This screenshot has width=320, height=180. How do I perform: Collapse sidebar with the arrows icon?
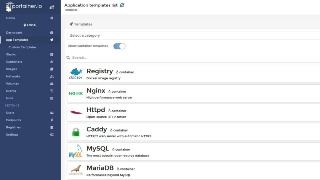pyautogui.click(x=52, y=7)
